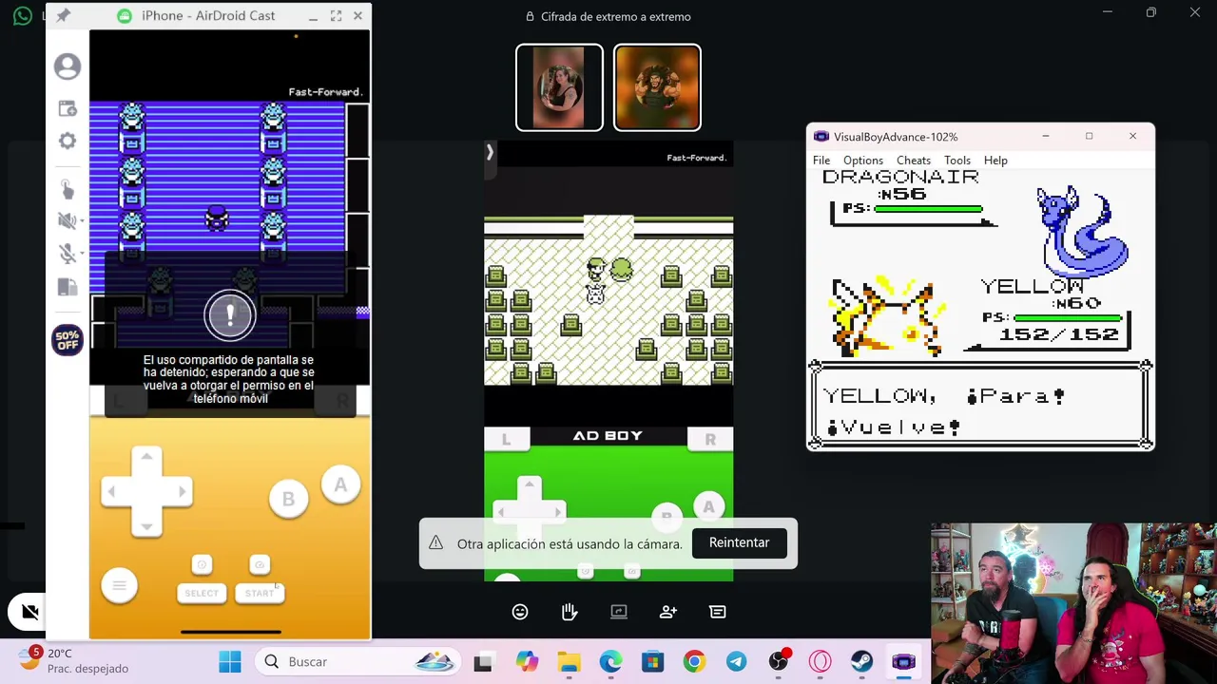Switch to VisualBoyAdvance taskbar icon
The image size is (1217, 684).
pyautogui.click(x=903, y=661)
